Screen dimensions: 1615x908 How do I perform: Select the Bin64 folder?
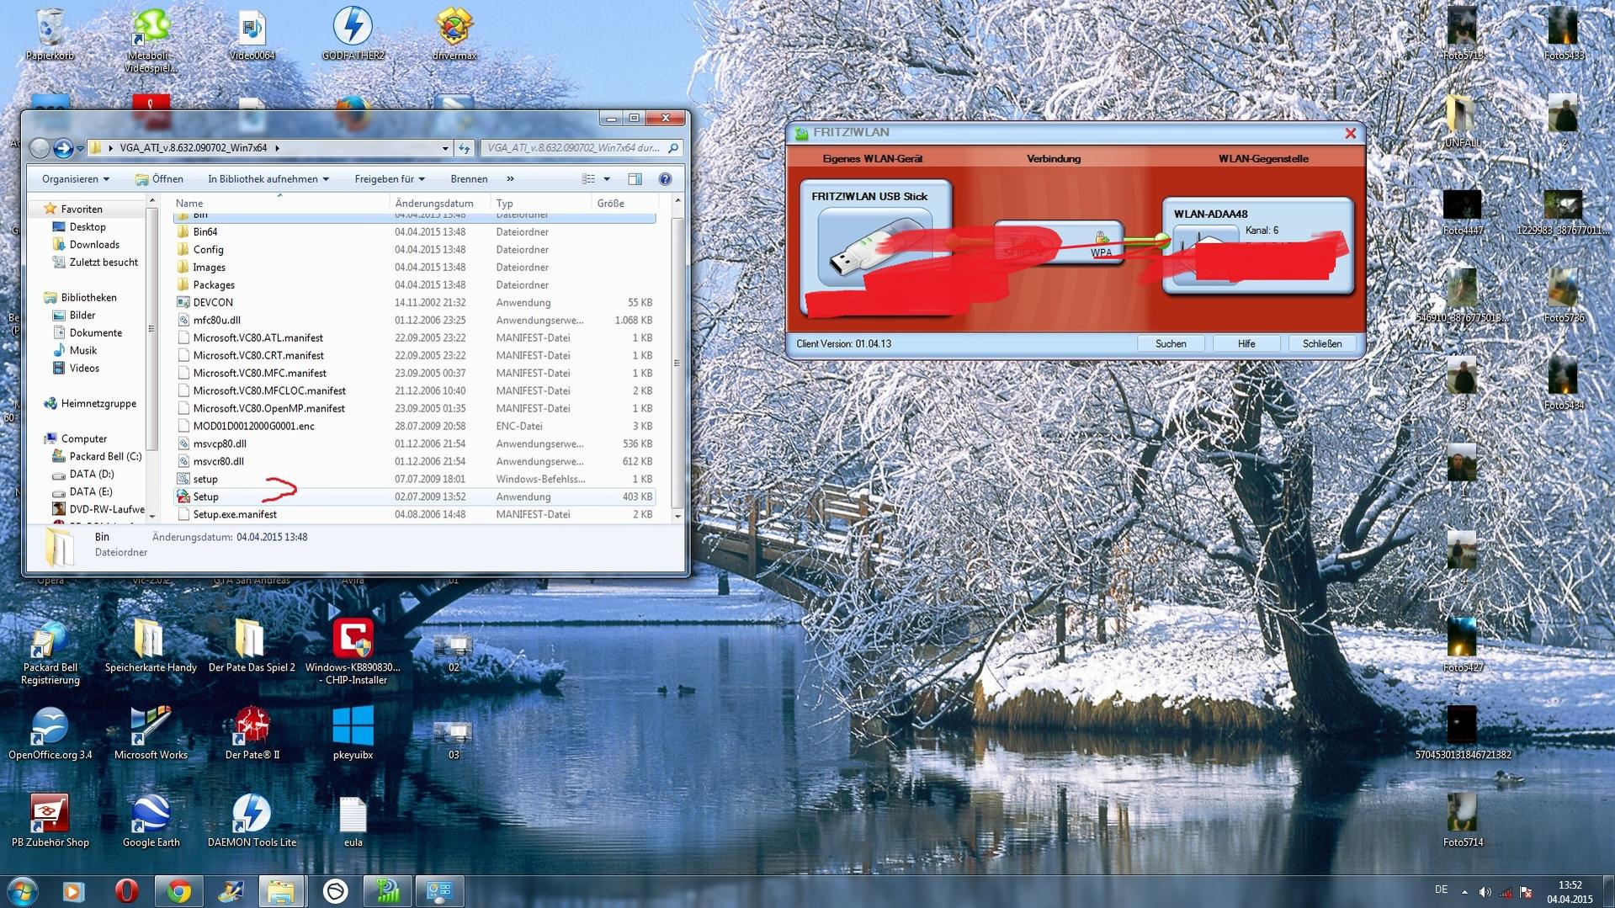coord(414,232)
